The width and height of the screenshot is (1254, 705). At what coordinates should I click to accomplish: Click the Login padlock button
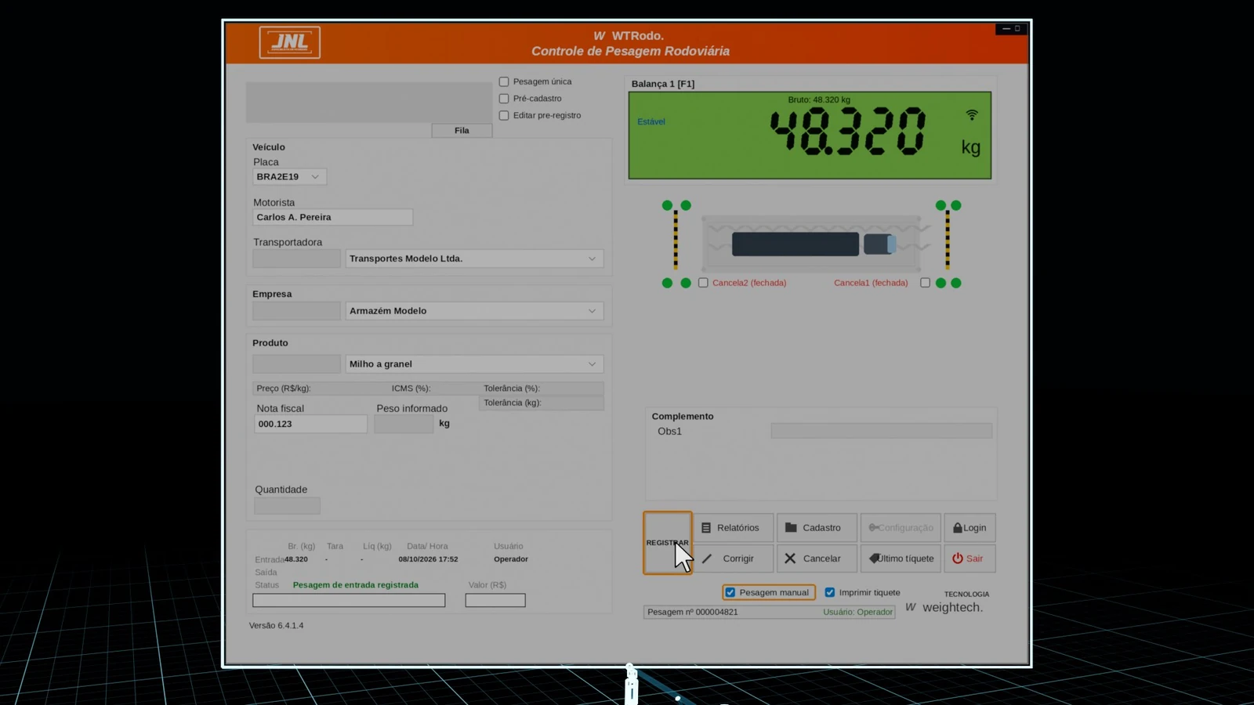coord(969,528)
